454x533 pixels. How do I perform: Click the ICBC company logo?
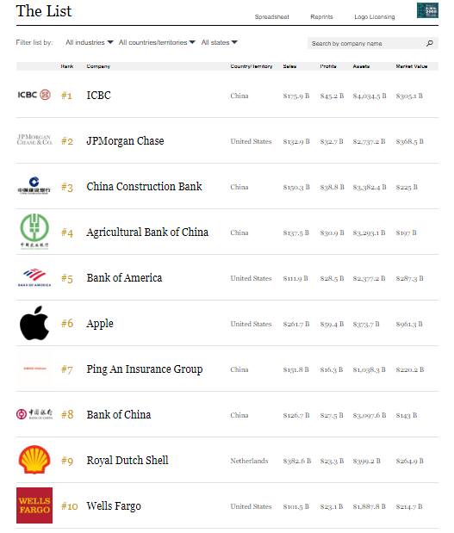click(x=34, y=95)
